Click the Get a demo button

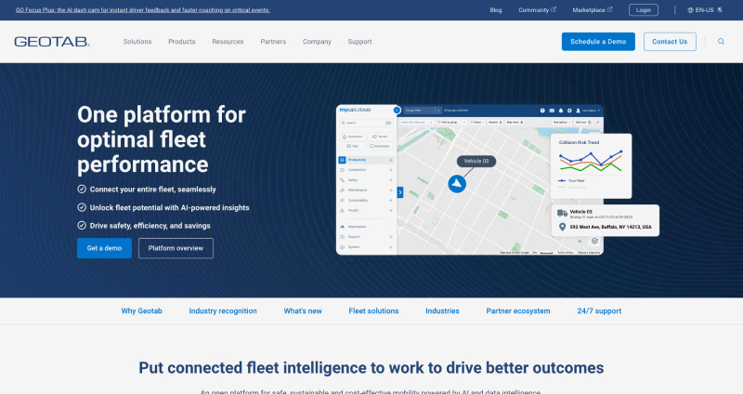(104, 248)
